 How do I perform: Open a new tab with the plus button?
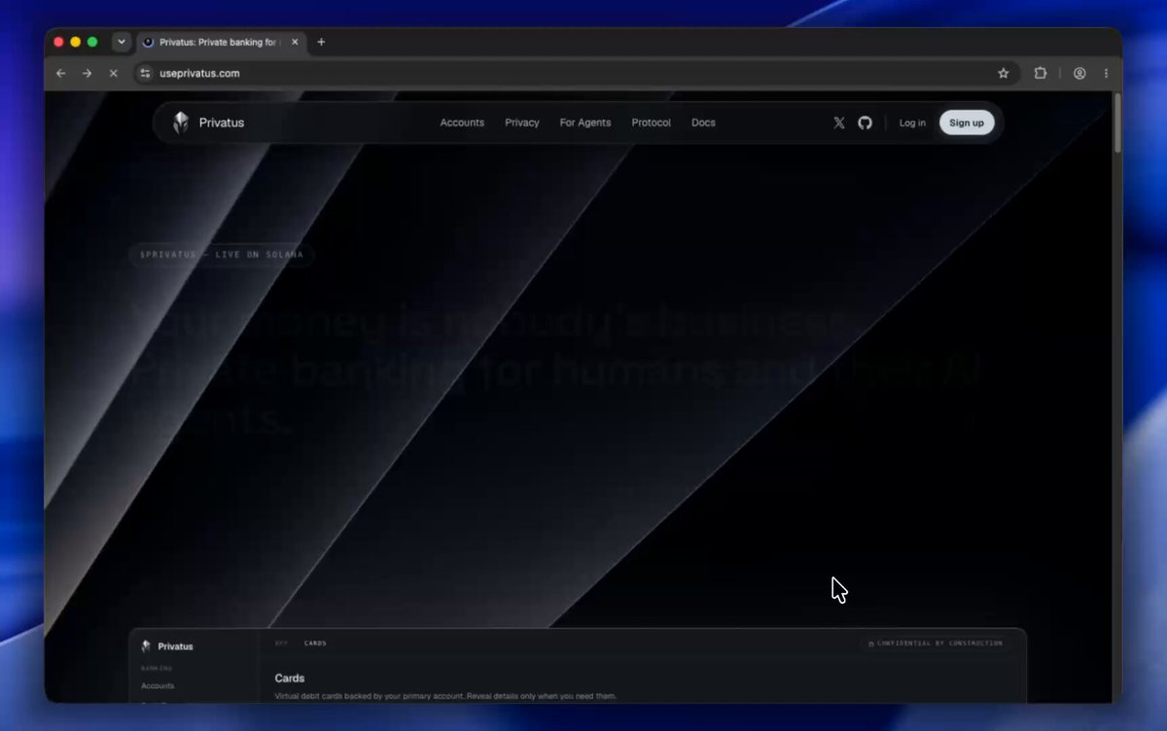point(321,42)
